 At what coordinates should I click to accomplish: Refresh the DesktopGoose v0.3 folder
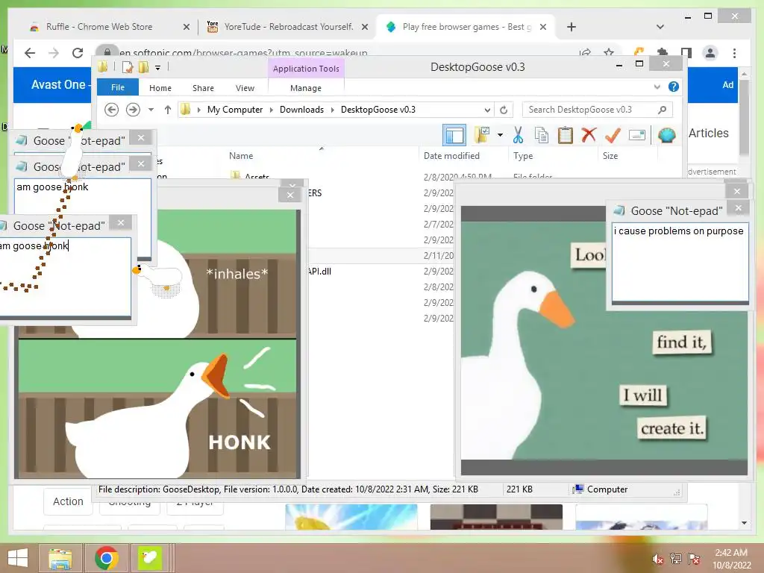click(504, 110)
